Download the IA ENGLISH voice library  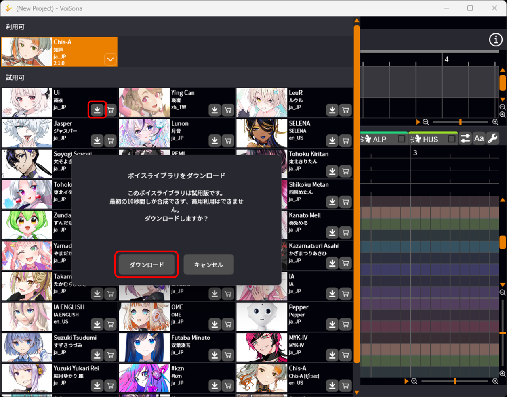coord(97,324)
